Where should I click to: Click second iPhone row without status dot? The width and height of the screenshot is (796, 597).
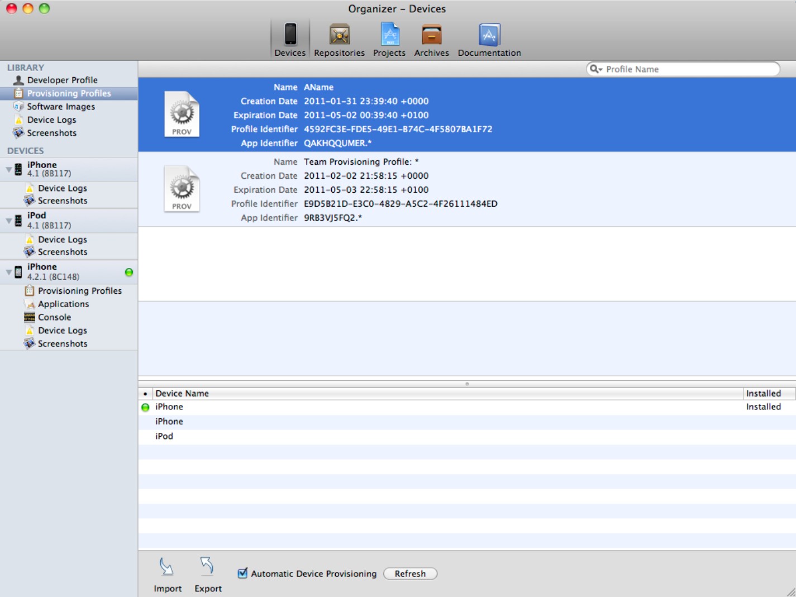[x=467, y=422]
